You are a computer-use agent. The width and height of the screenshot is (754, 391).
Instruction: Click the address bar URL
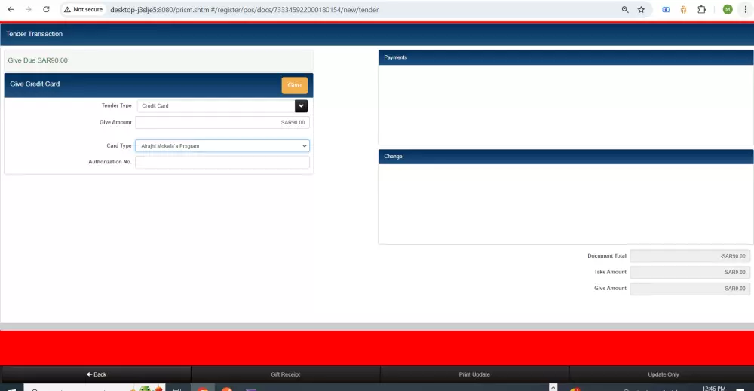tap(244, 10)
